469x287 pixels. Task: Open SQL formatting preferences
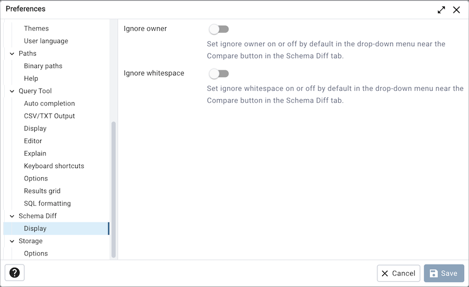pyautogui.click(x=47, y=203)
